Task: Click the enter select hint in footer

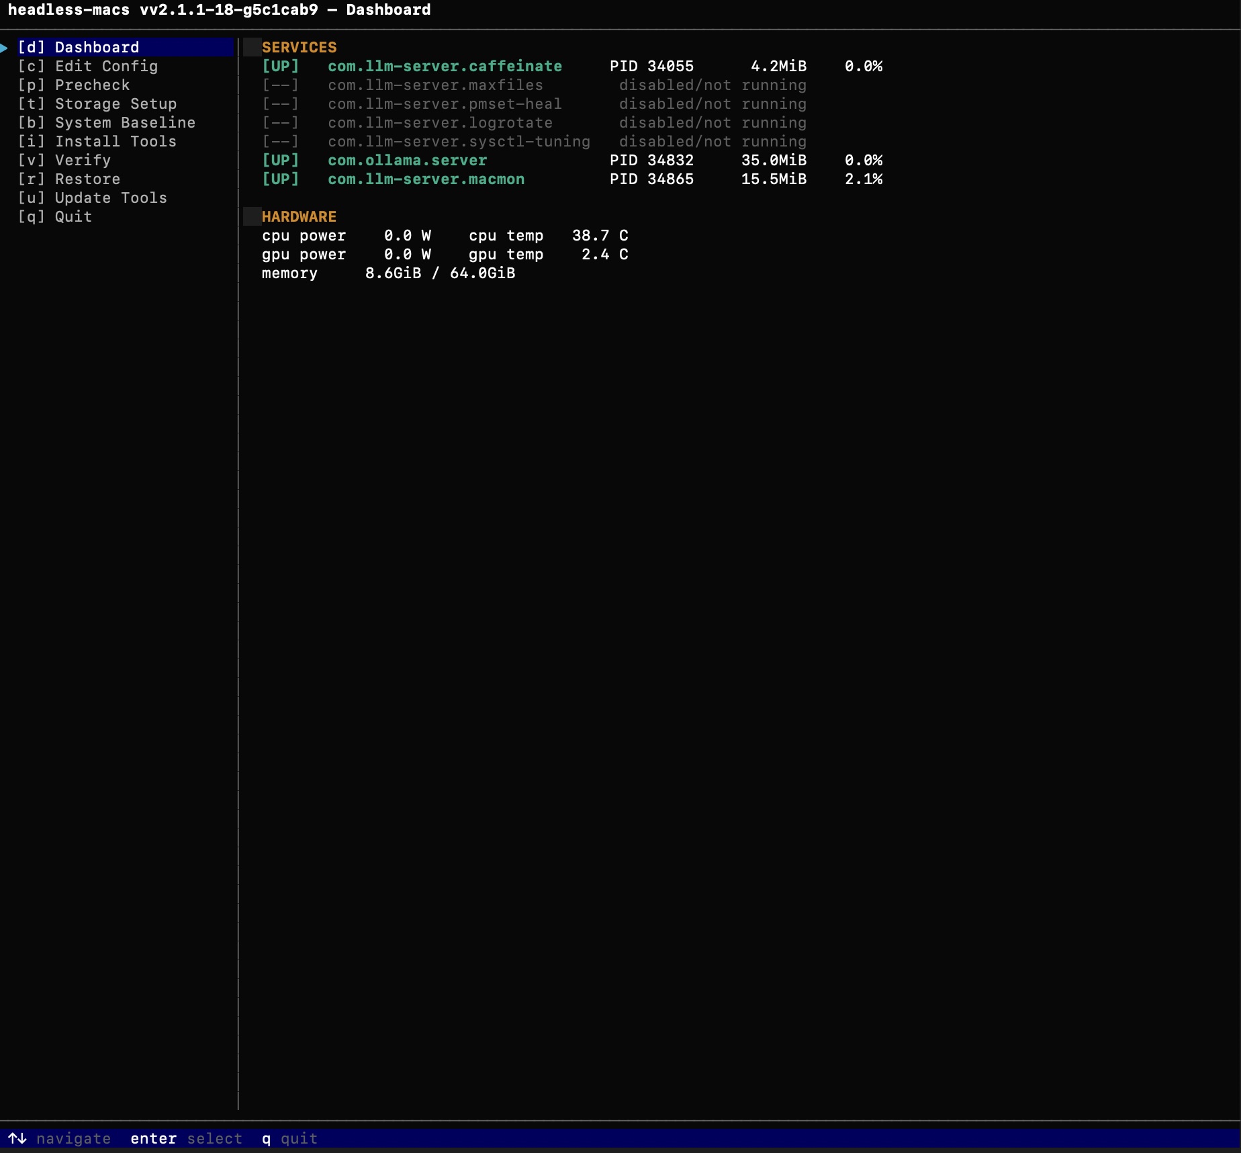Action: (x=187, y=1138)
